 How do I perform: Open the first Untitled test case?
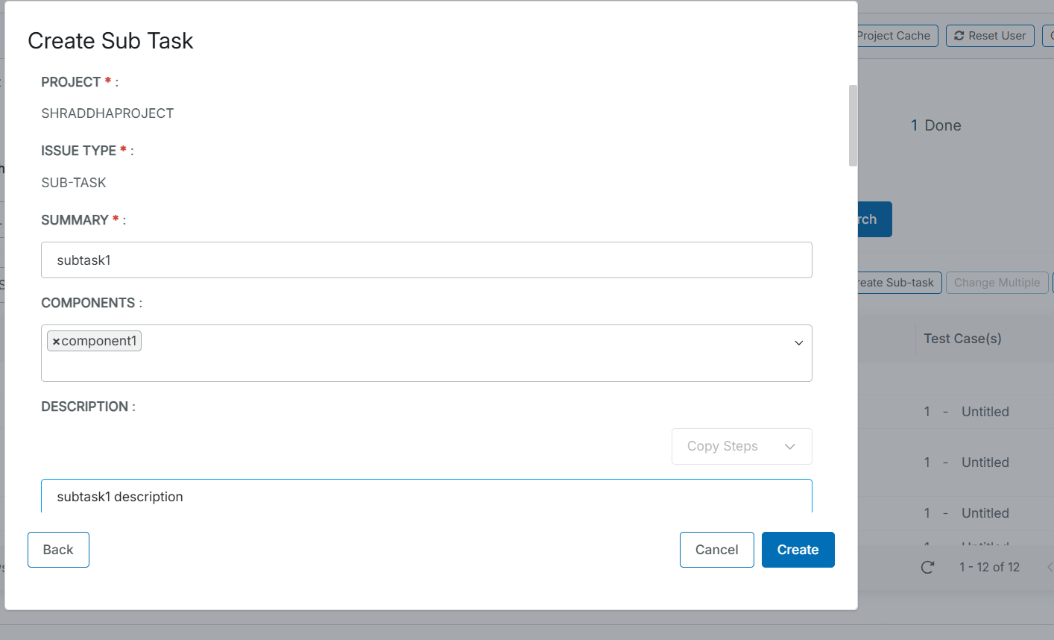point(985,411)
